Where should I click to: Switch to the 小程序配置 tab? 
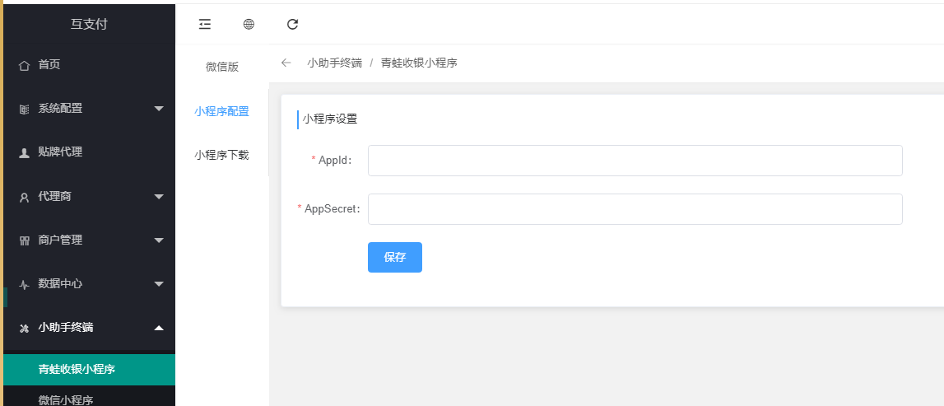[x=221, y=111]
